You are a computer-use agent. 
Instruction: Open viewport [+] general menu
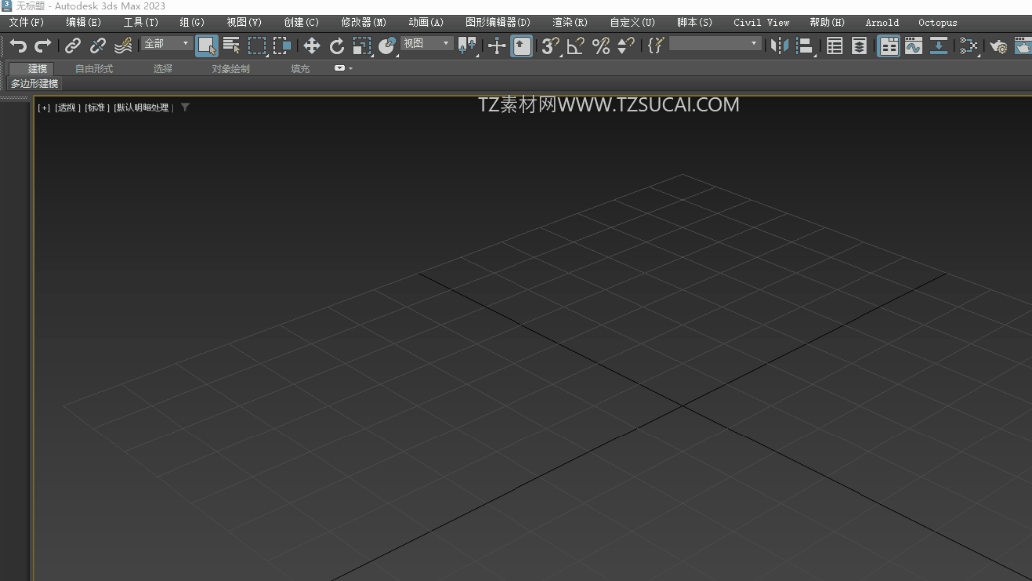coord(44,108)
